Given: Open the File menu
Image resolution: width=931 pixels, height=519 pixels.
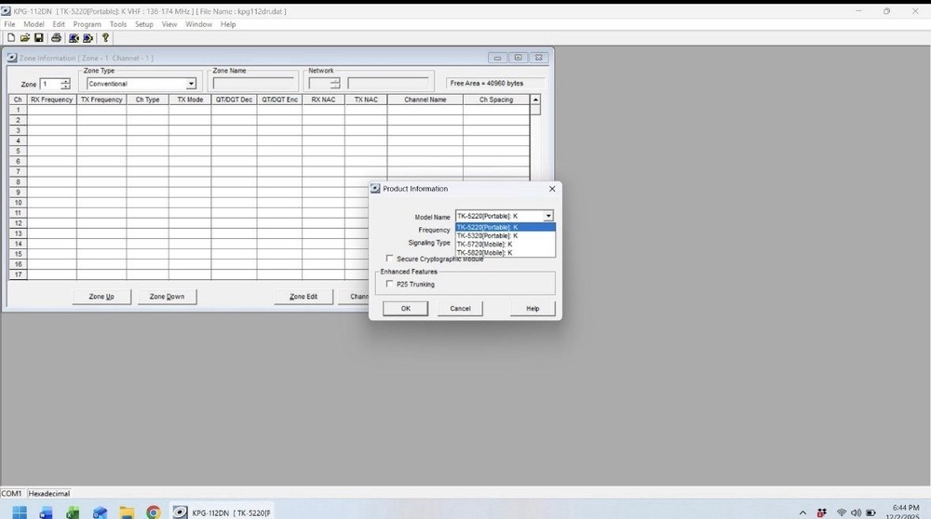Looking at the screenshot, I should pyautogui.click(x=9, y=24).
